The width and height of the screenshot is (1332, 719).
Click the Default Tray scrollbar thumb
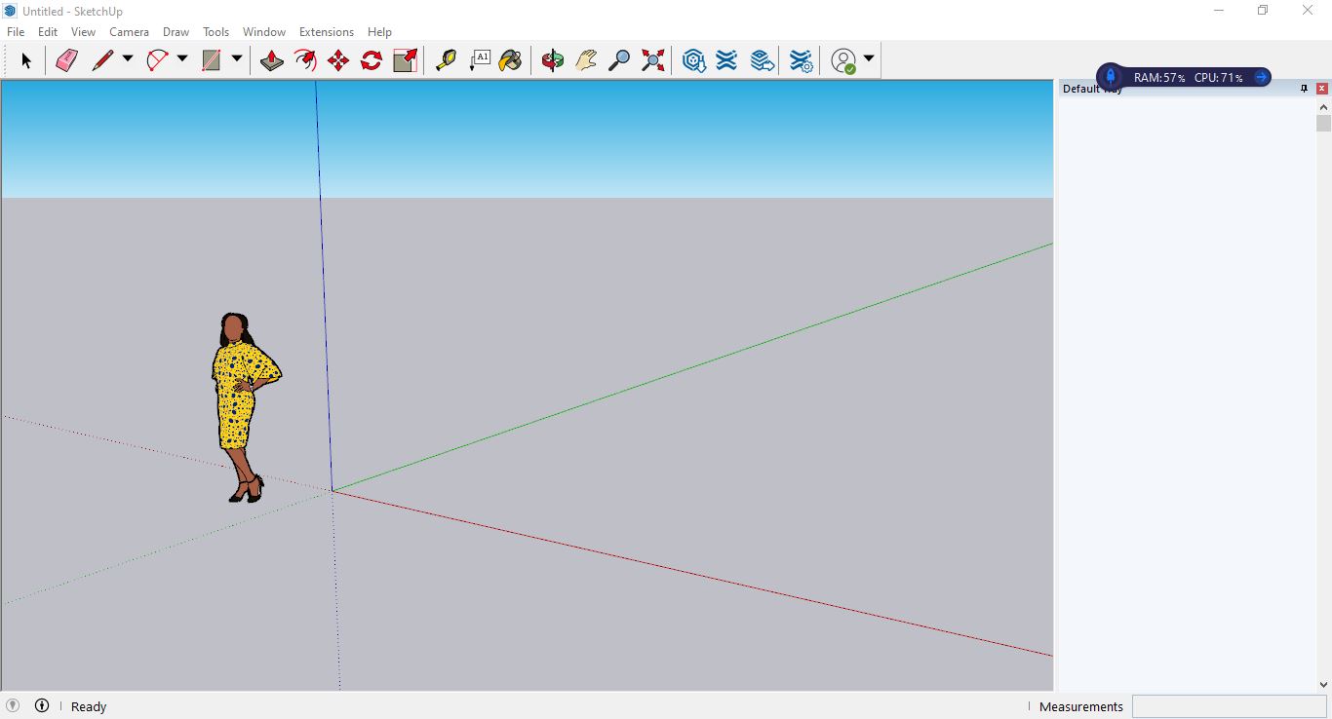(x=1323, y=124)
